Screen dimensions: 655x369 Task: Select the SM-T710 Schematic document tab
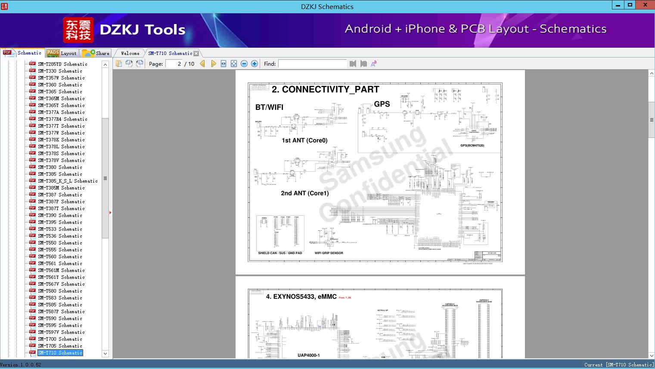click(x=170, y=53)
